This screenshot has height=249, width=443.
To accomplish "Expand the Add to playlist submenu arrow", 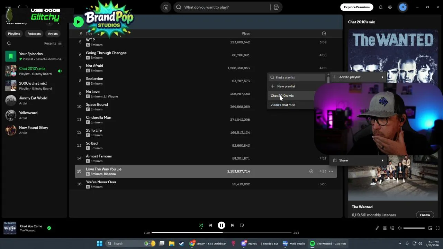I will 382,77.
